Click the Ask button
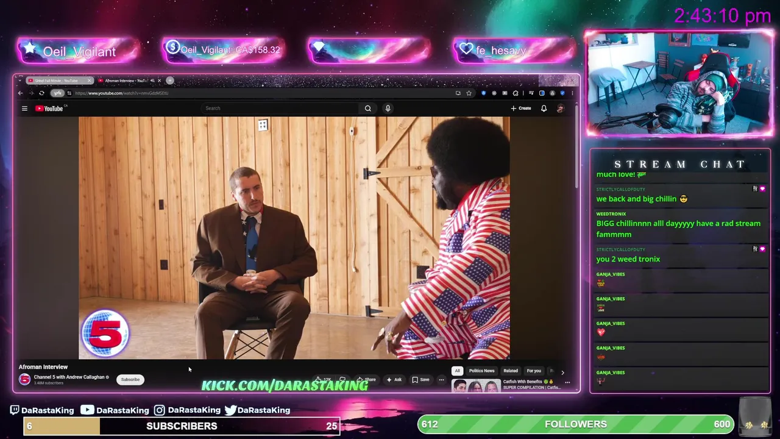780x439 pixels. 394,380
